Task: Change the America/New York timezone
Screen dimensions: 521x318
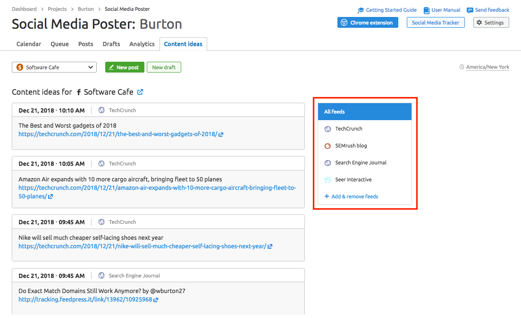Action: 487,67
